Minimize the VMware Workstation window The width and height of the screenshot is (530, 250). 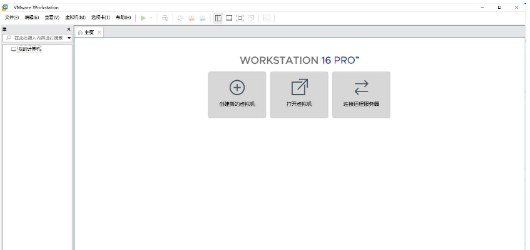pos(482,7)
